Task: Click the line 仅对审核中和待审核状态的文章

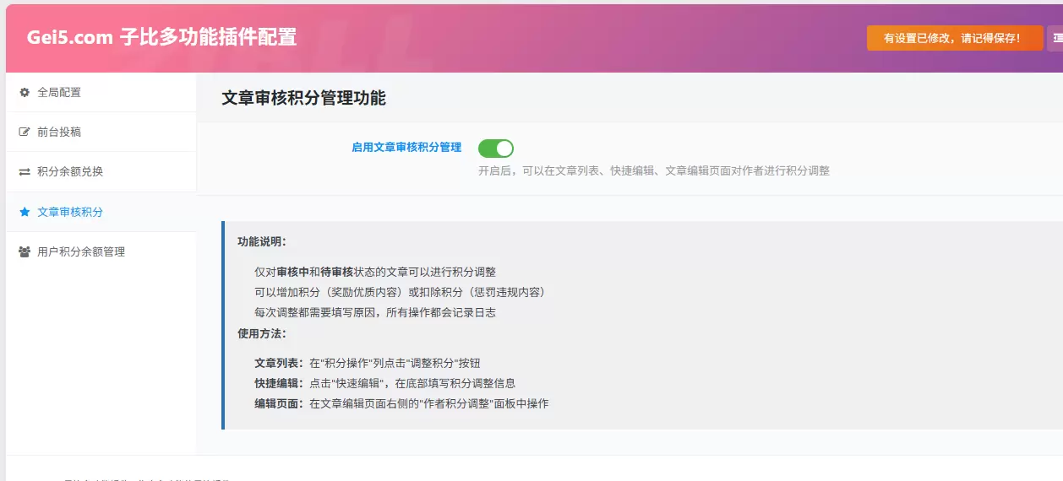Action: coord(375,272)
